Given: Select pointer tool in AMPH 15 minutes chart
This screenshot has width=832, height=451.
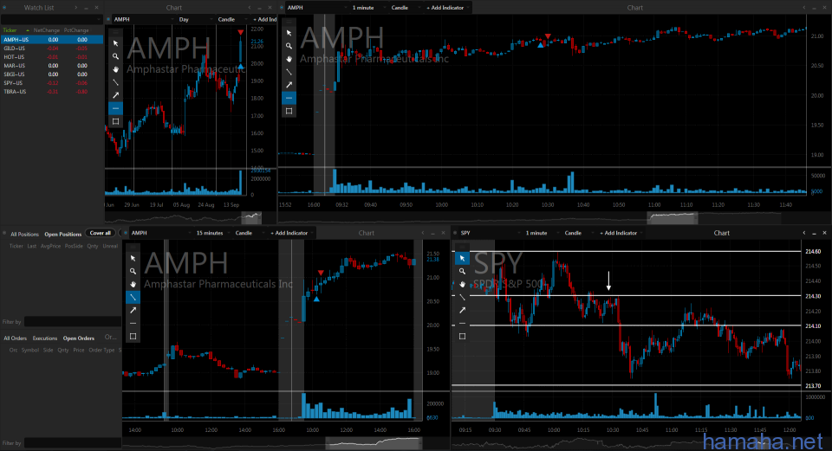Looking at the screenshot, I should pyautogui.click(x=133, y=258).
